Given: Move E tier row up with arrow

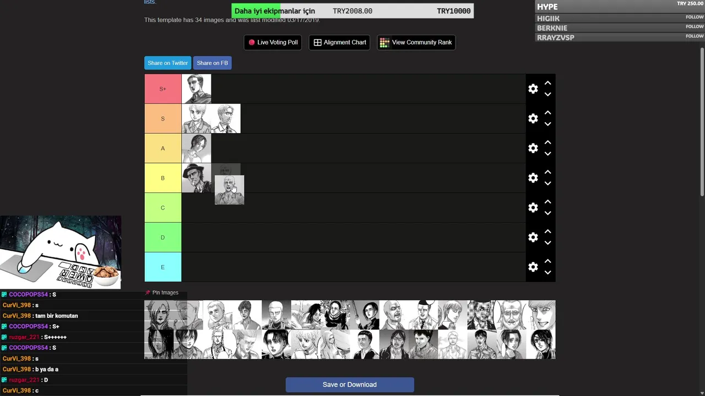Looking at the screenshot, I should (547, 261).
